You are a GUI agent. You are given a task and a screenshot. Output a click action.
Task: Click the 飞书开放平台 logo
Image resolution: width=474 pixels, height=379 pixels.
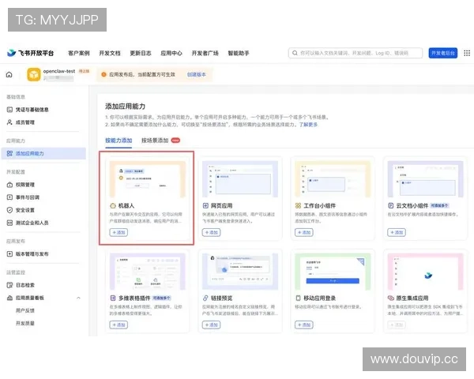[30, 53]
